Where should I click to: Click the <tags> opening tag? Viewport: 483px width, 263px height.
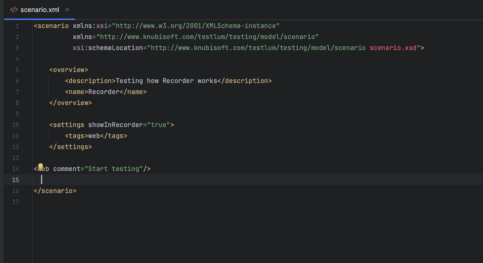[76, 136]
